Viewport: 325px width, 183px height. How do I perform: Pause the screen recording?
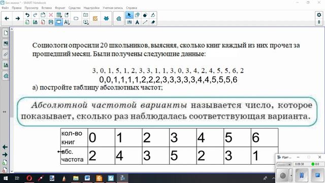coord(302,175)
